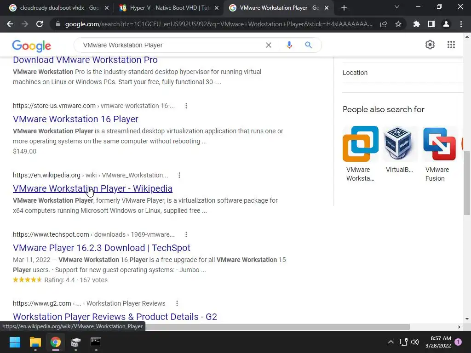This screenshot has width=471, height=353.
Task: Open the Extensions puzzle icon
Action: click(x=417, y=24)
